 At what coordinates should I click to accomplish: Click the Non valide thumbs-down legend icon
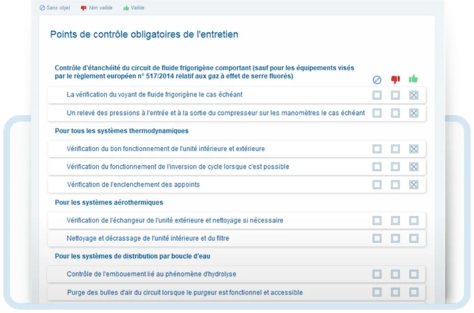point(83,8)
